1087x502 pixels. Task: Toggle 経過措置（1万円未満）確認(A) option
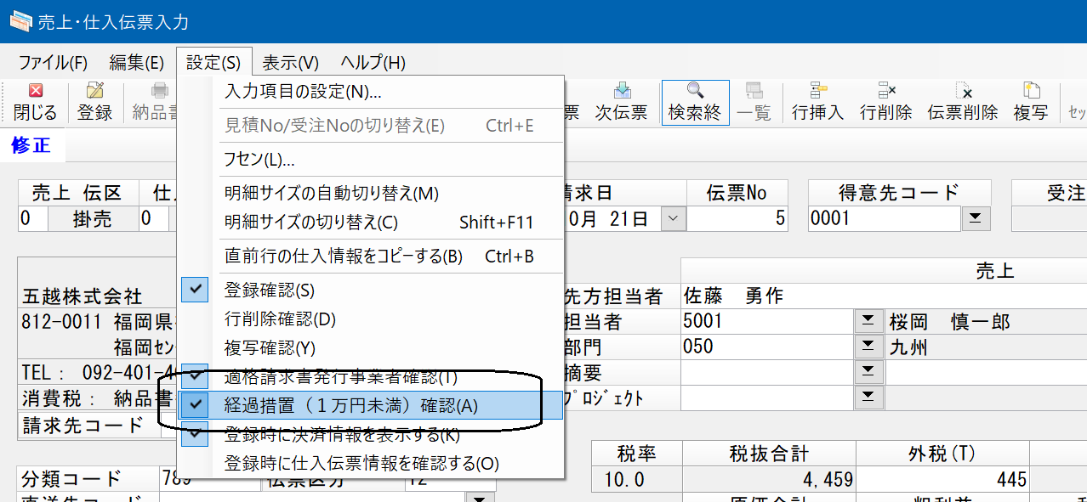click(x=371, y=406)
